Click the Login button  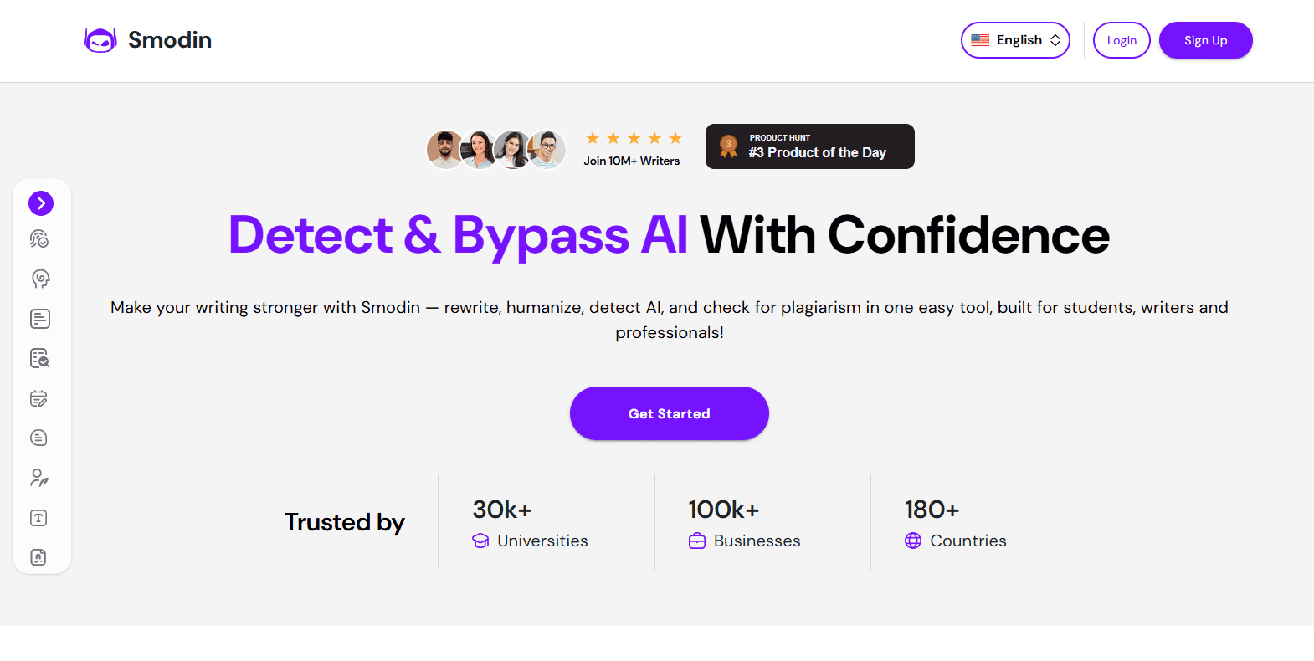click(x=1122, y=40)
